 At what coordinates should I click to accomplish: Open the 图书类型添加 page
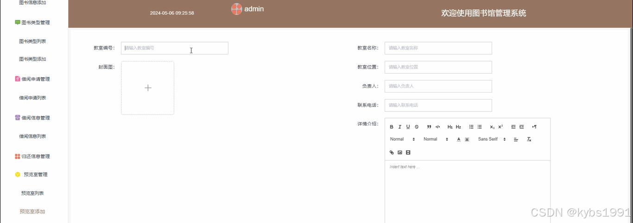point(32,59)
